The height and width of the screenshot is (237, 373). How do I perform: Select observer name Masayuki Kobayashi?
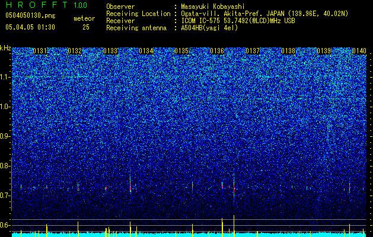(213, 7)
